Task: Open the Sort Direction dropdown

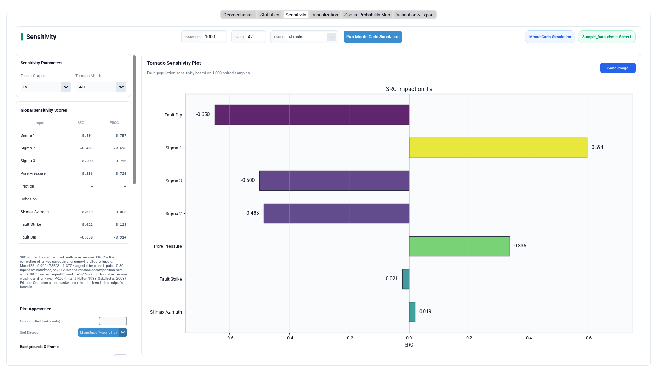Action: [102, 332]
